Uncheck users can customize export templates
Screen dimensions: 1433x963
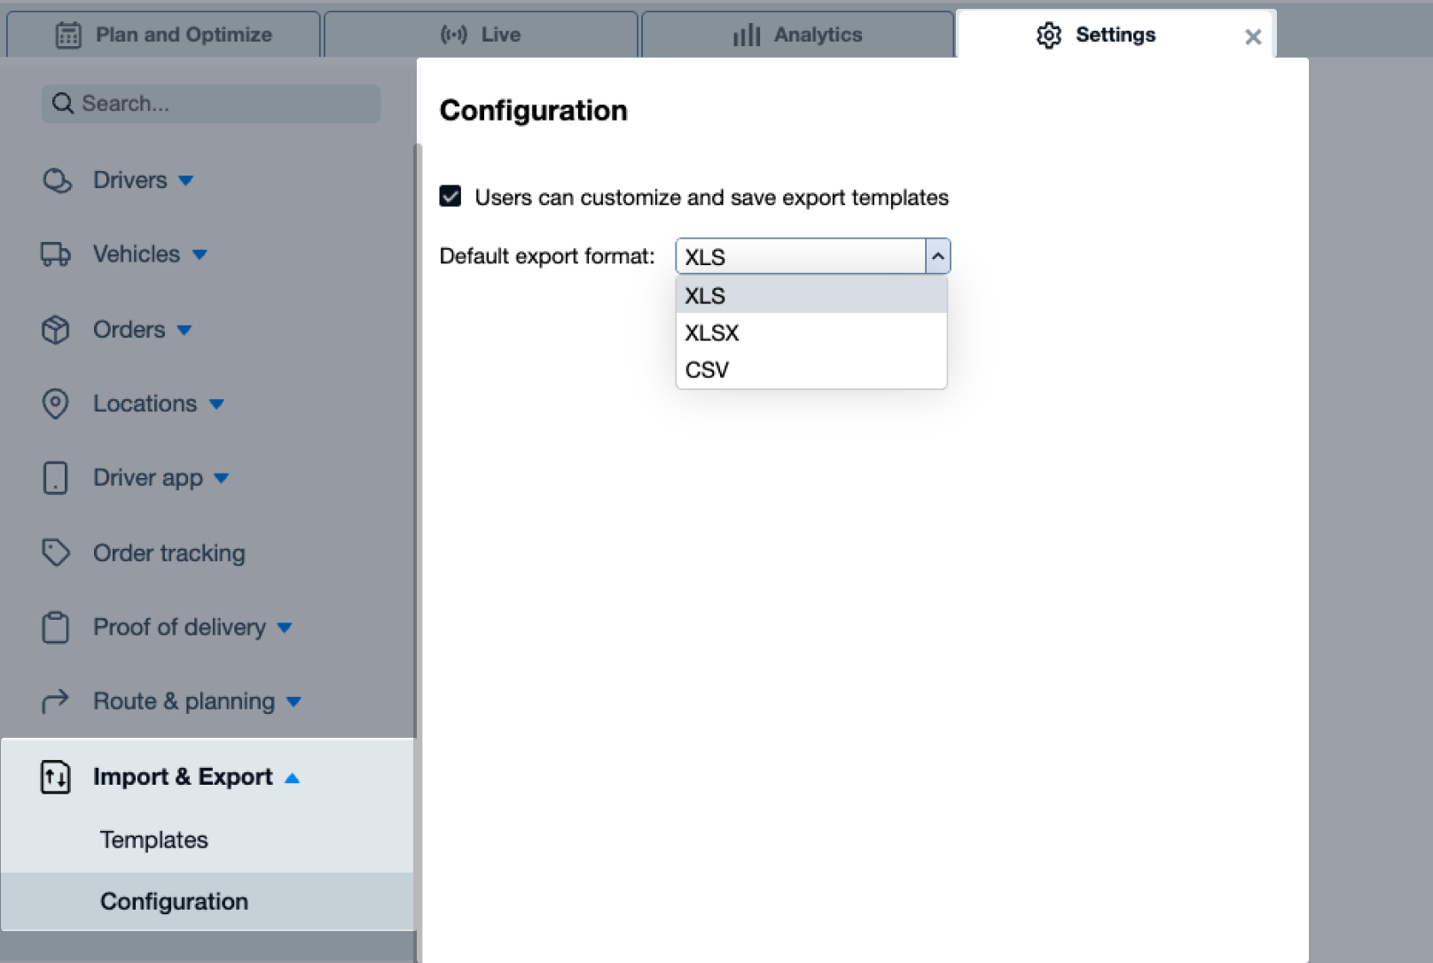[x=450, y=196]
